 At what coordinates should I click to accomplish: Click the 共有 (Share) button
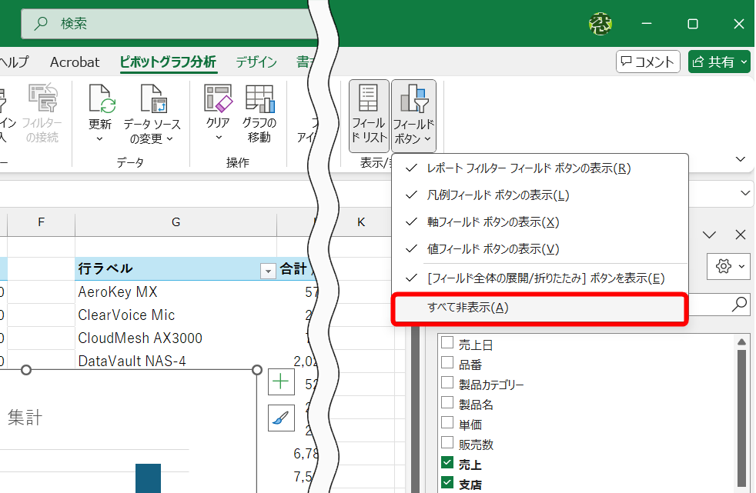(x=719, y=62)
